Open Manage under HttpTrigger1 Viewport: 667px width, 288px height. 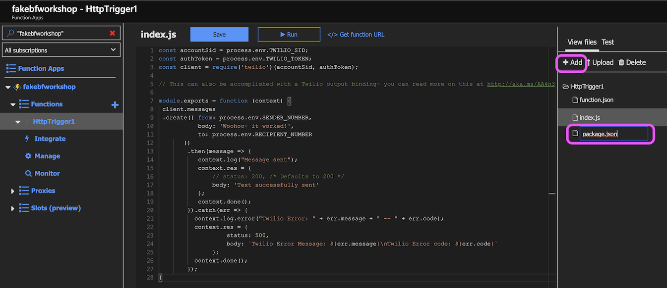pos(47,156)
